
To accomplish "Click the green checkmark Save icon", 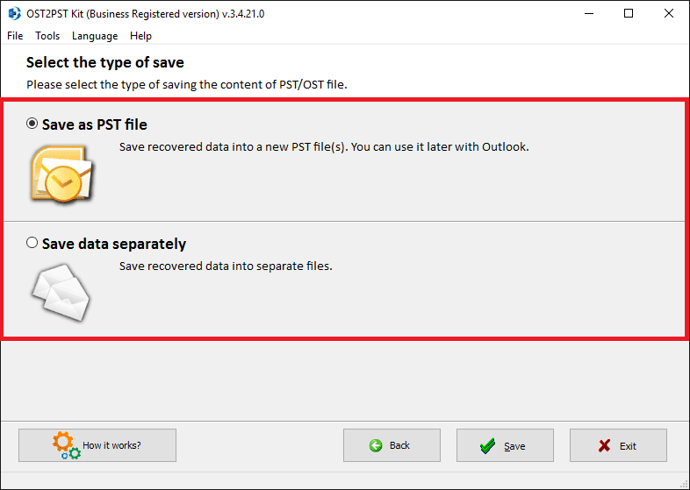I will pos(487,445).
